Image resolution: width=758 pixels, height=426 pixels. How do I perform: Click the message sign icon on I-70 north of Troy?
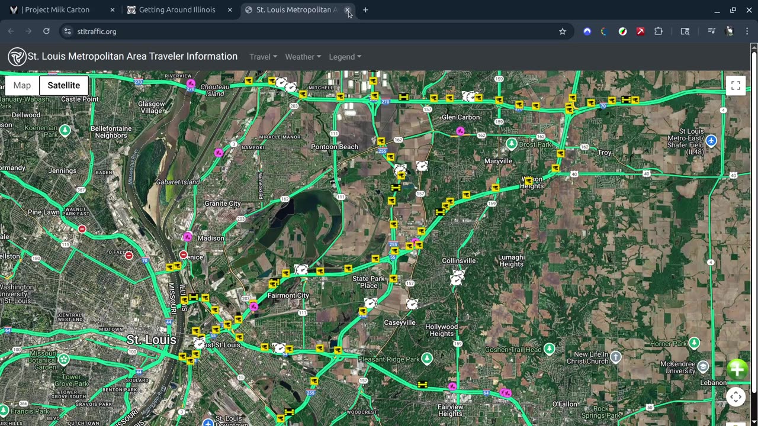click(626, 100)
